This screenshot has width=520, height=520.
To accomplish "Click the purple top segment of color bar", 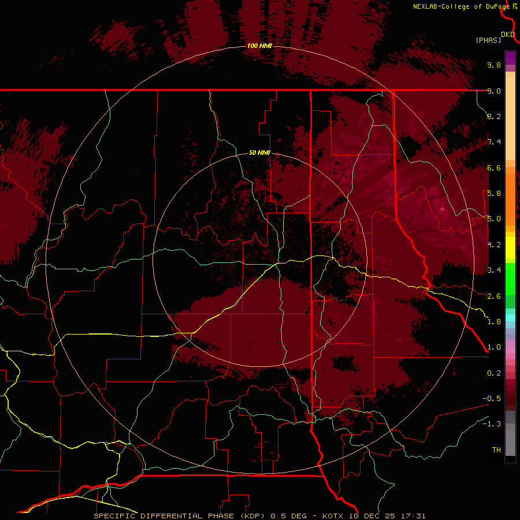I will tap(510, 58).
